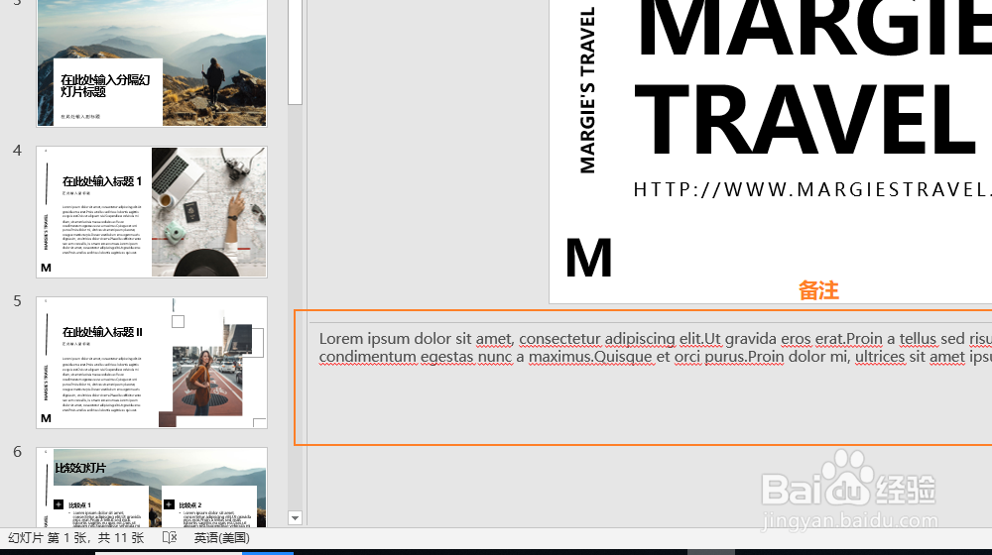Select slide 4 thumbnail with the laptop and map
This screenshot has width=992, height=555.
pos(152,212)
